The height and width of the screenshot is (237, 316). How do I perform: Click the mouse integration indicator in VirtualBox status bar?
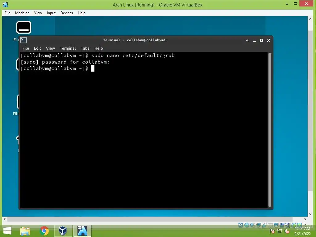[294, 225]
